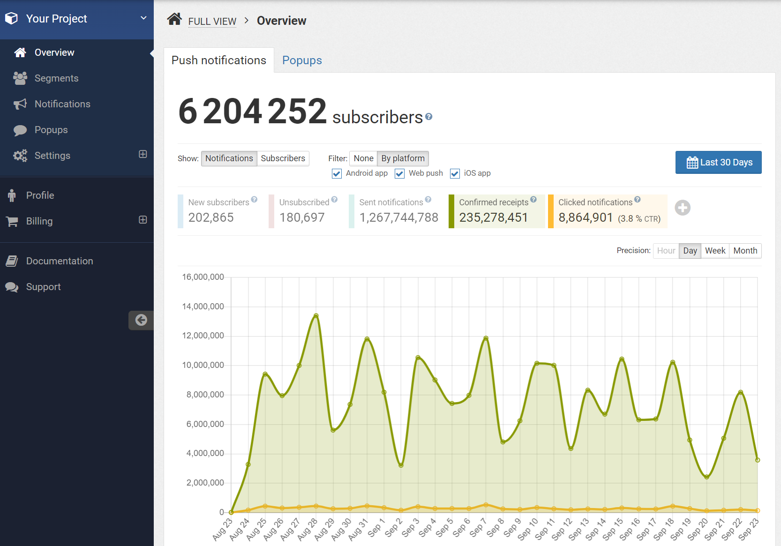Click the Notifications megaphone icon
Image resolution: width=781 pixels, height=546 pixels.
(x=20, y=104)
